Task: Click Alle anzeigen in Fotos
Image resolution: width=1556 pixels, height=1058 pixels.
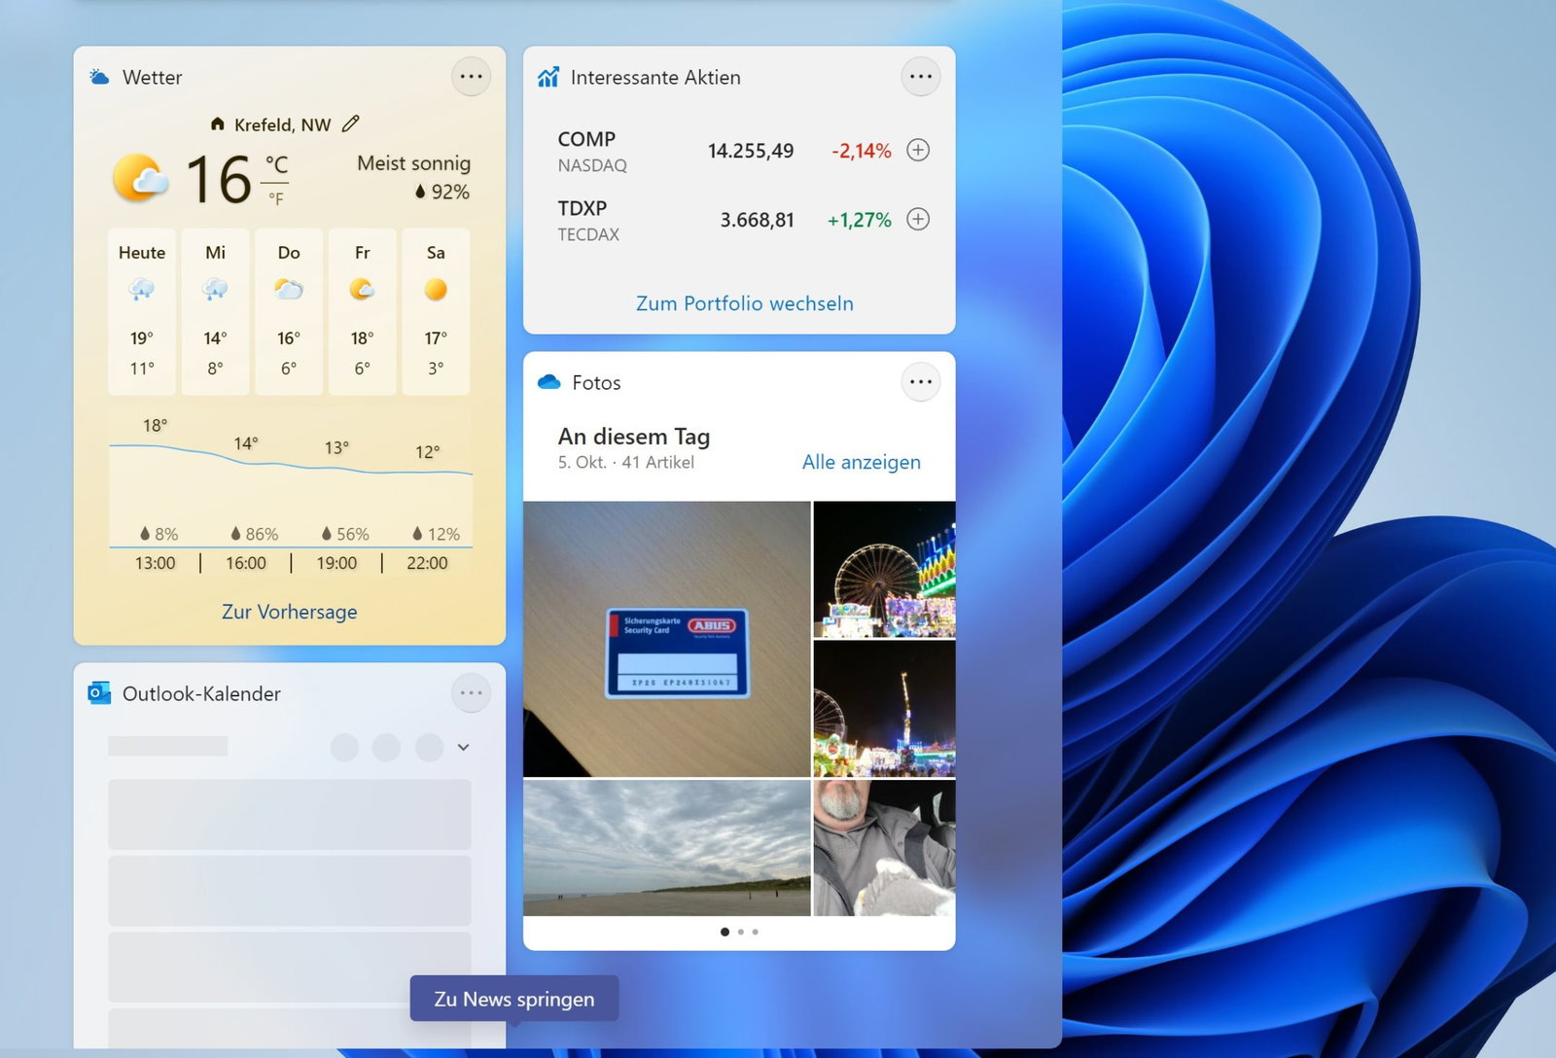Action: pyautogui.click(x=861, y=462)
